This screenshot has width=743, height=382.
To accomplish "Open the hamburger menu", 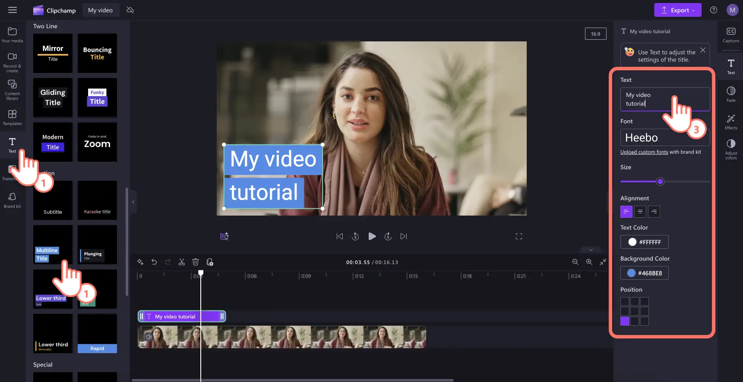I will pos(13,10).
